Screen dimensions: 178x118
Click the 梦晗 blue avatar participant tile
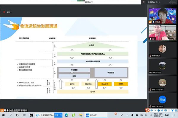coord(162,98)
